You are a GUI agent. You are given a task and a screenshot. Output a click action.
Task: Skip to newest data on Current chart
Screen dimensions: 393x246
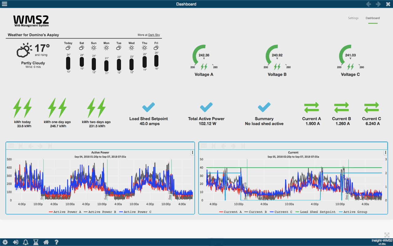(x=243, y=146)
